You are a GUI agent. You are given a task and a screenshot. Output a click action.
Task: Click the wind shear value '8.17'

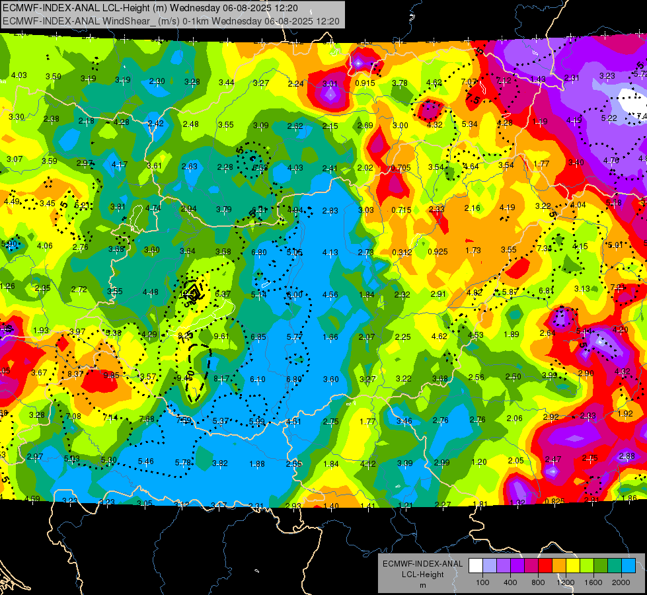coord(221,378)
